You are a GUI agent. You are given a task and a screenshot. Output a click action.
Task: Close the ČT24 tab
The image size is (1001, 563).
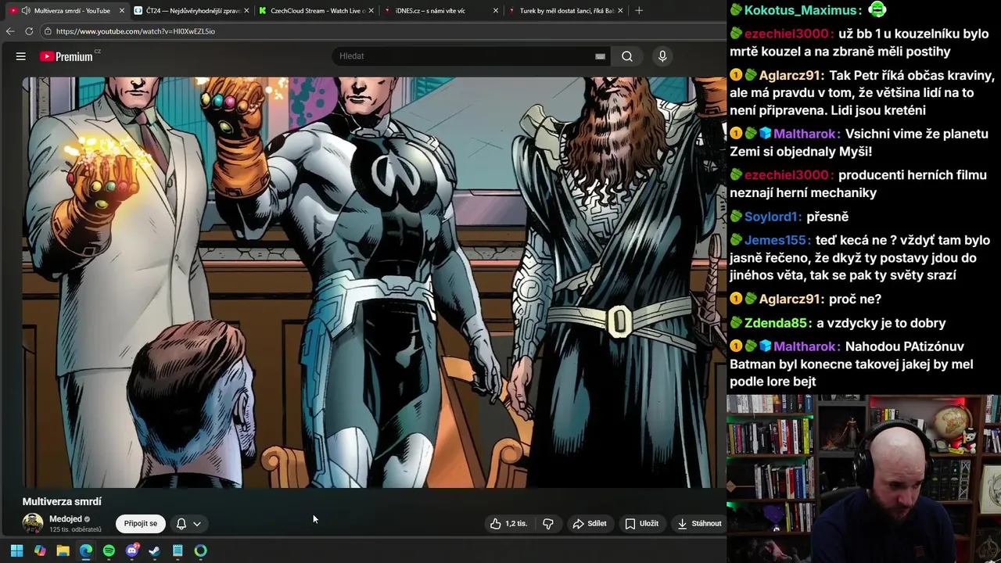click(x=246, y=11)
